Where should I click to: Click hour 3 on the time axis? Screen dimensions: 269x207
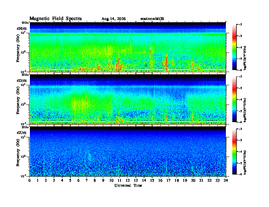tap(54, 180)
